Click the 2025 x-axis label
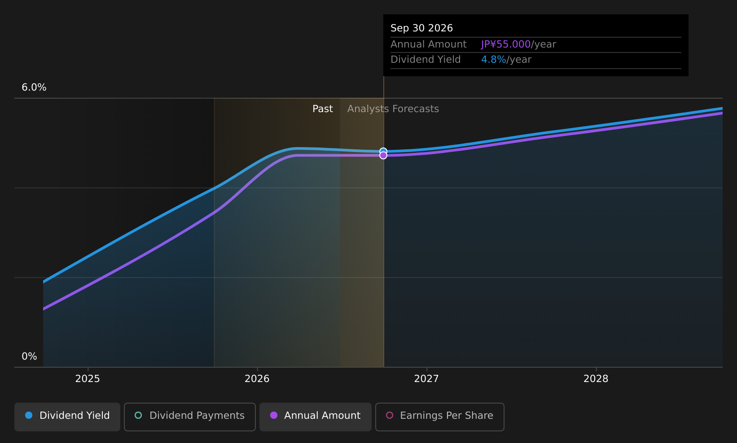The width and height of the screenshot is (737, 443). 88,379
